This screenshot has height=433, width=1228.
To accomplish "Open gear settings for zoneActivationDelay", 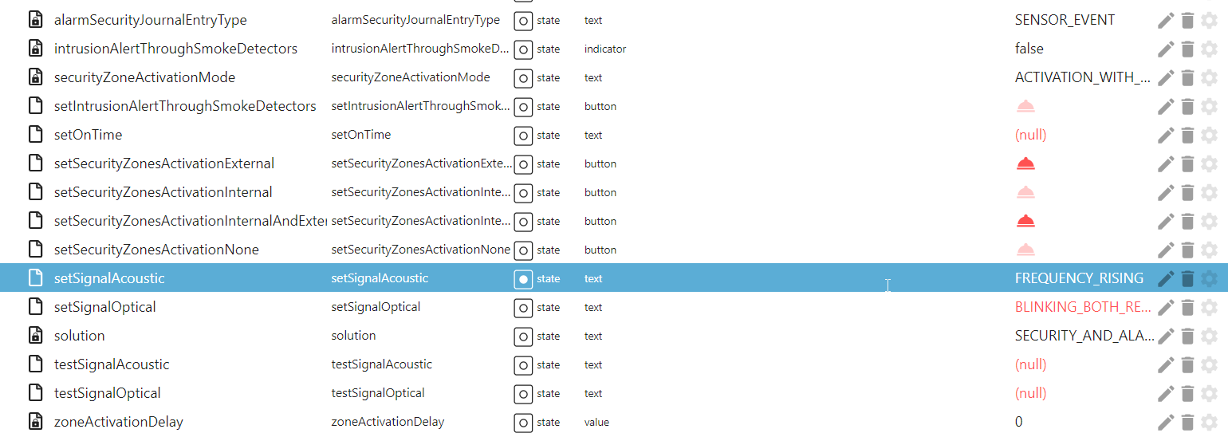I will point(1209,422).
